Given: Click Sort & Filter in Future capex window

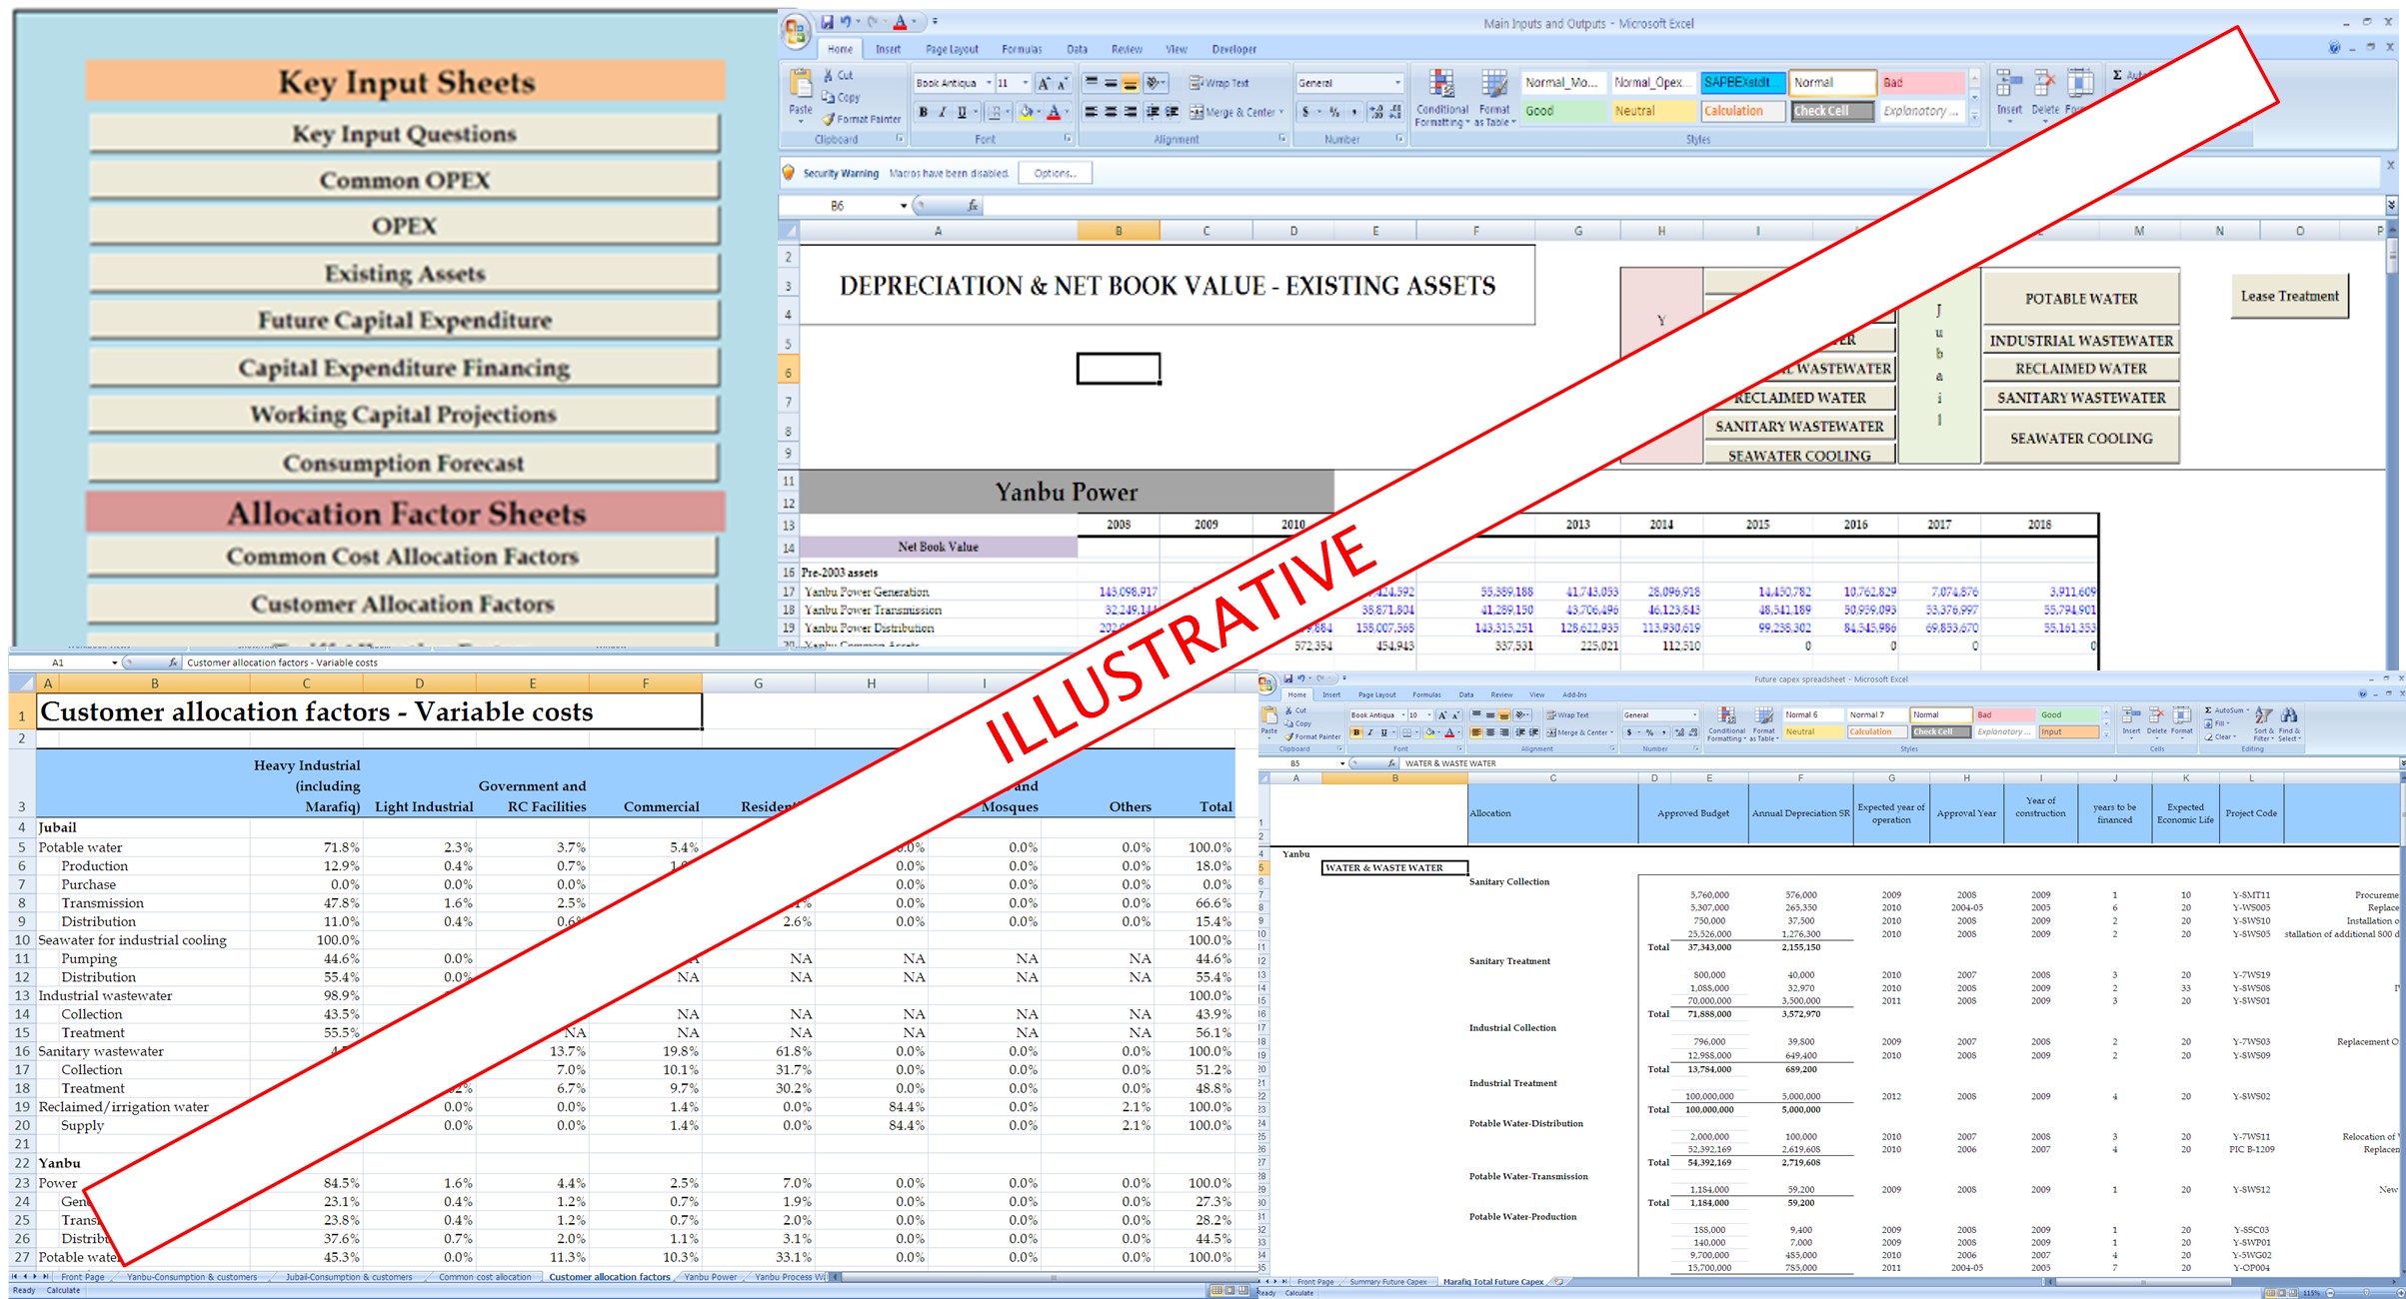Looking at the screenshot, I should pyautogui.click(x=2263, y=724).
